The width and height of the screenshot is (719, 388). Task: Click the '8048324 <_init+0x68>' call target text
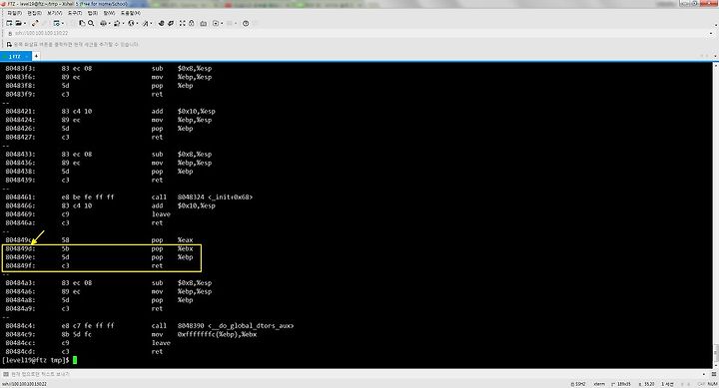click(x=215, y=196)
